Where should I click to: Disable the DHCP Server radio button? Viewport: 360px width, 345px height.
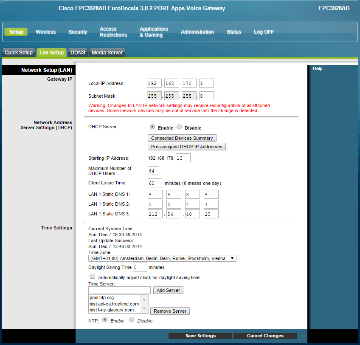[x=179, y=127]
